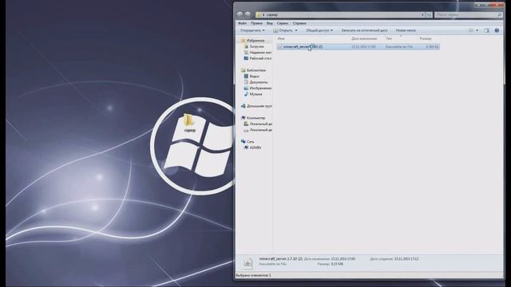The height and width of the screenshot is (287, 511).
Task: Refresh the folder via address bar button
Action: pyautogui.click(x=429, y=14)
